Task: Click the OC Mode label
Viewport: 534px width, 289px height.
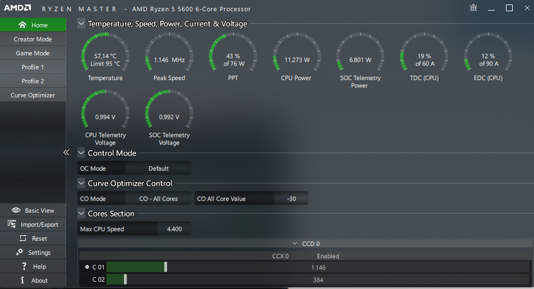Action: (93, 168)
